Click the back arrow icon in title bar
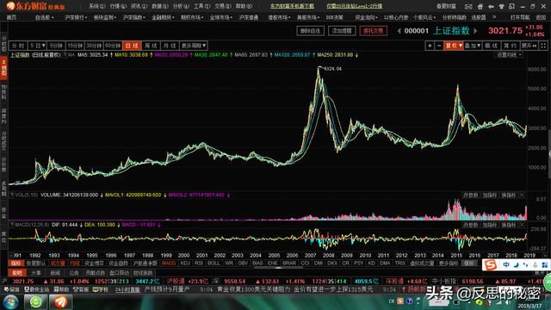This screenshot has width=551, height=310. 491,6
